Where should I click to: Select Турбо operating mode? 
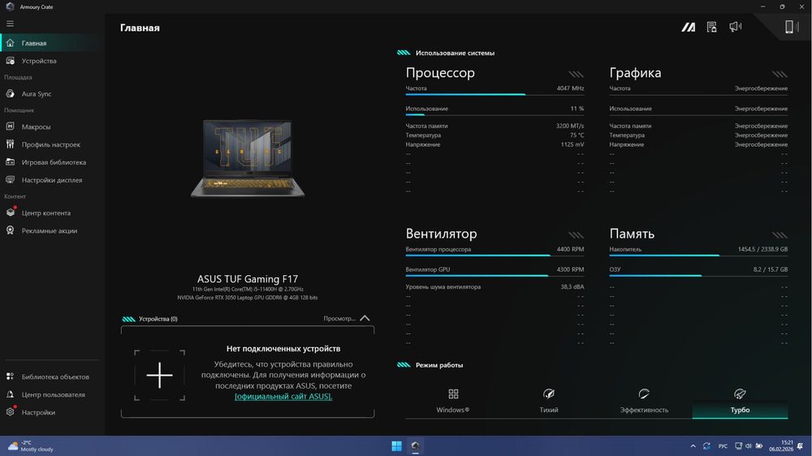pos(740,401)
